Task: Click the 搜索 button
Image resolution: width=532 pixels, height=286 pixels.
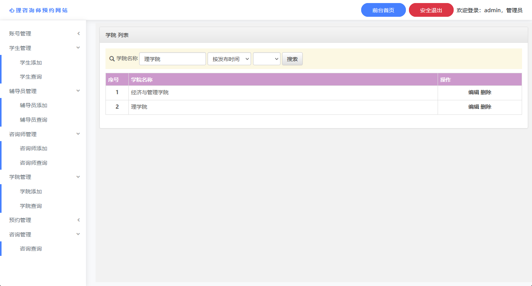Action: pyautogui.click(x=292, y=59)
